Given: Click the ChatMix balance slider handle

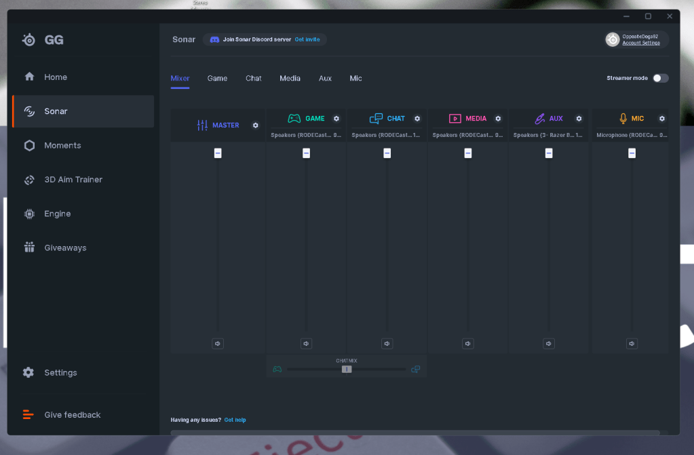Looking at the screenshot, I should [347, 369].
